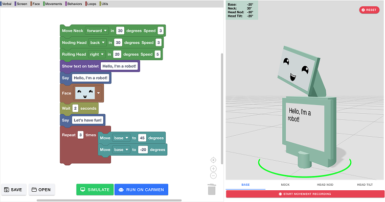Open the Behaviors block category
Image resolution: width=385 pixels, height=202 pixels.
pyautogui.click(x=74, y=4)
